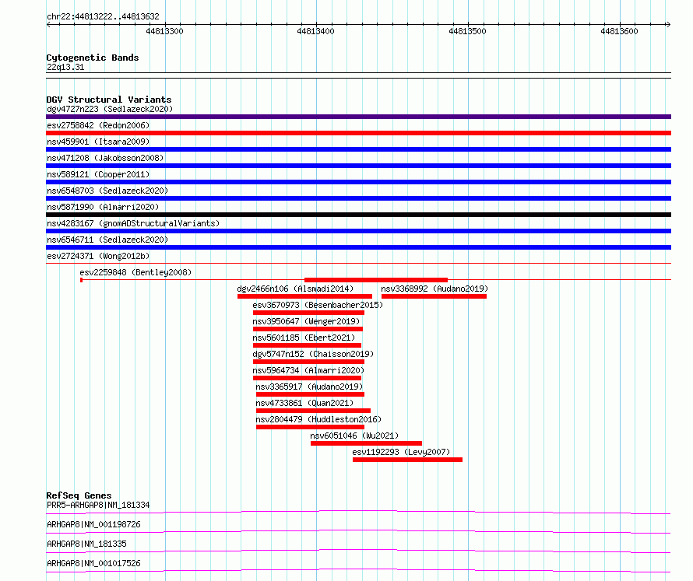Click the DGV Structural Variants track heading
Image resolution: width=693 pixels, height=581 pixels.
[x=109, y=100]
